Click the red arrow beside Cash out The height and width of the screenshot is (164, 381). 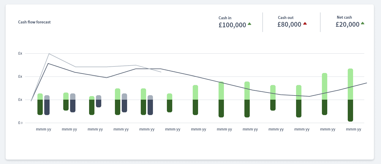pos(305,24)
